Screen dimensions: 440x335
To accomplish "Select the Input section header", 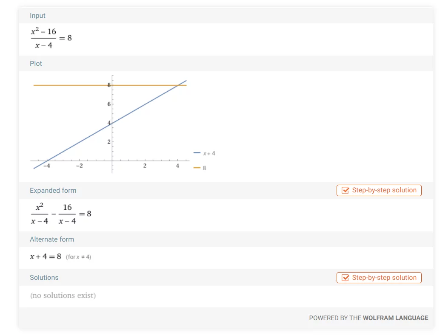I will tap(37, 16).
